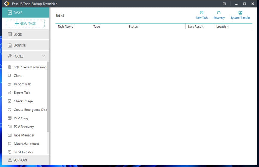Select Clone text label

(x=18, y=76)
